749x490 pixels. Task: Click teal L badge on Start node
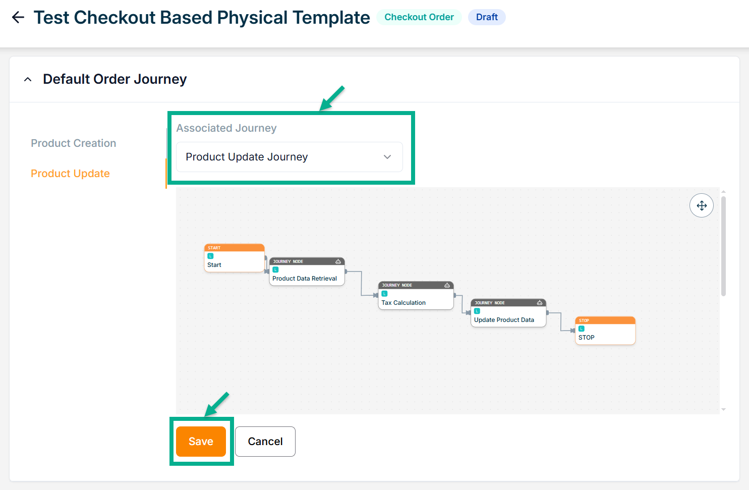click(211, 256)
